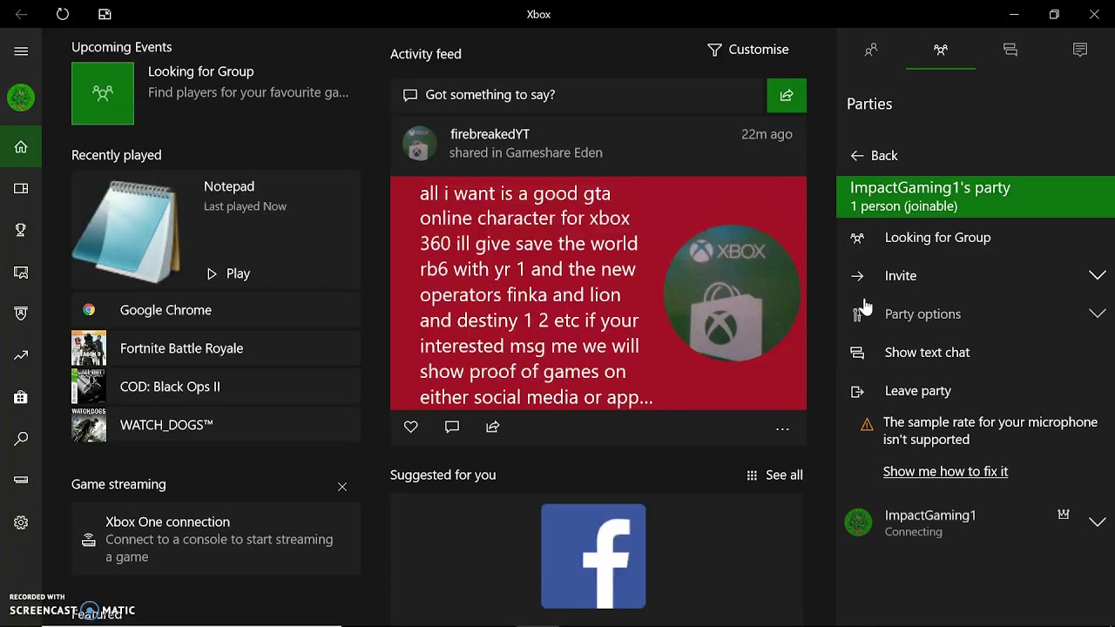Select Looking for Group in party
The image size is (1115, 627).
click(x=976, y=237)
